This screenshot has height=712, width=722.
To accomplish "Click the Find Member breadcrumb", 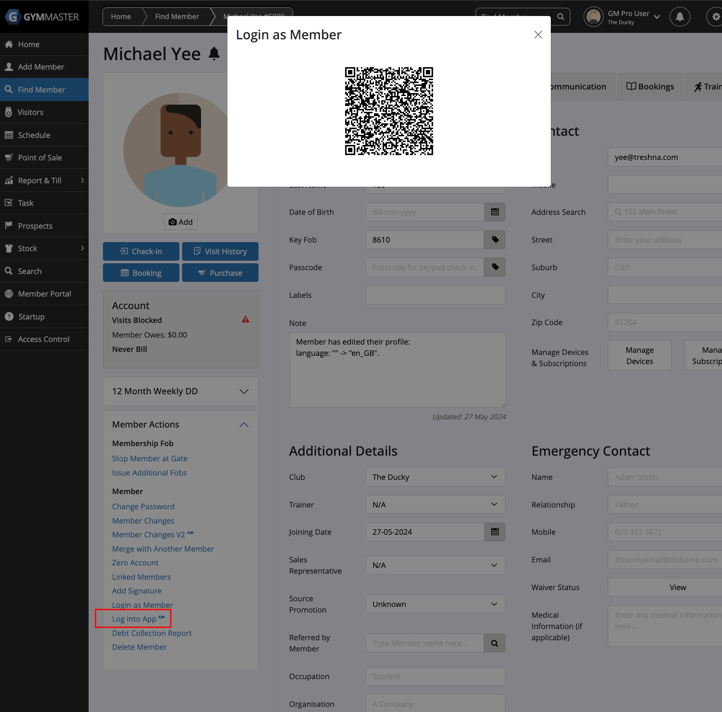I will 177,16.
